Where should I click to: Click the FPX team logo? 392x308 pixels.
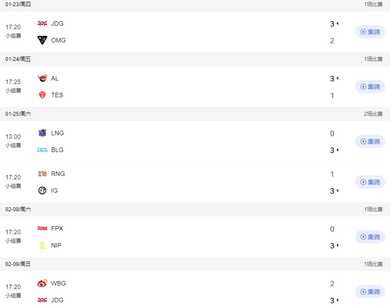(x=42, y=228)
